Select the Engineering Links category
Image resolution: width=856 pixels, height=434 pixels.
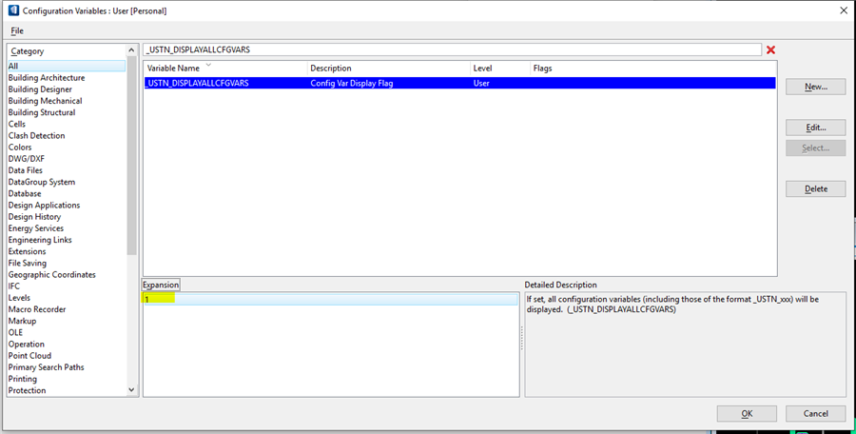40,240
